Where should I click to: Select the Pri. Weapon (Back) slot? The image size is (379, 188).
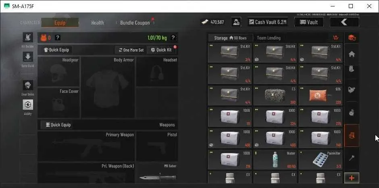(86, 173)
